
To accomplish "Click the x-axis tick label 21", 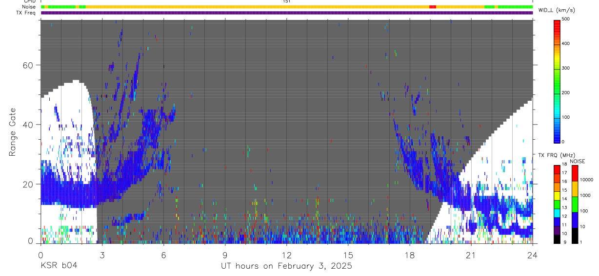I will tap(471, 255).
